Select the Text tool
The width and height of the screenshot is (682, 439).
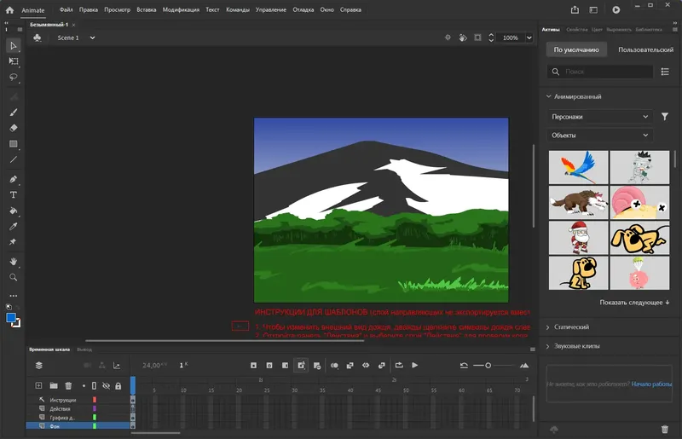[14, 195]
